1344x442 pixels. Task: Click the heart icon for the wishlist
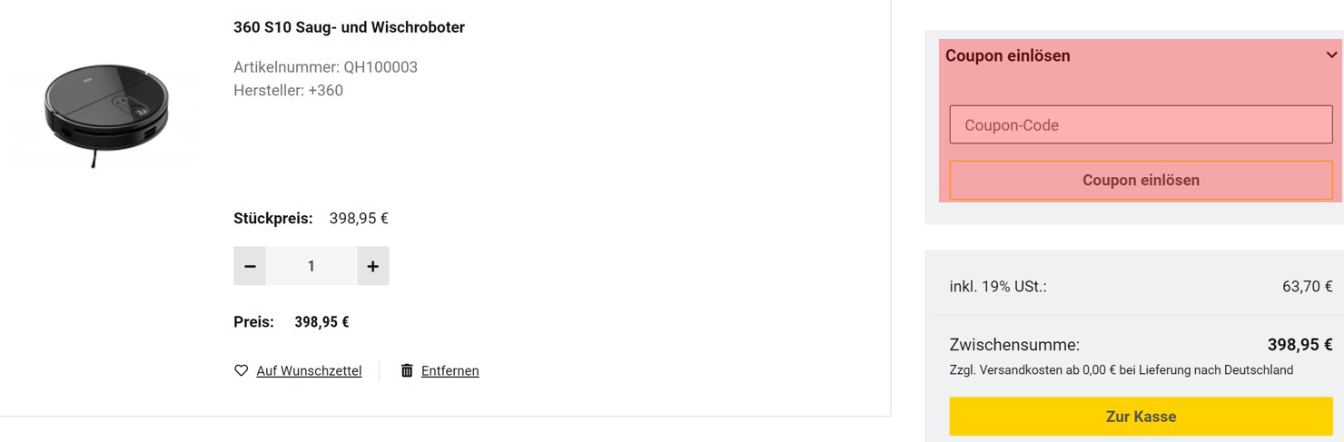point(241,370)
